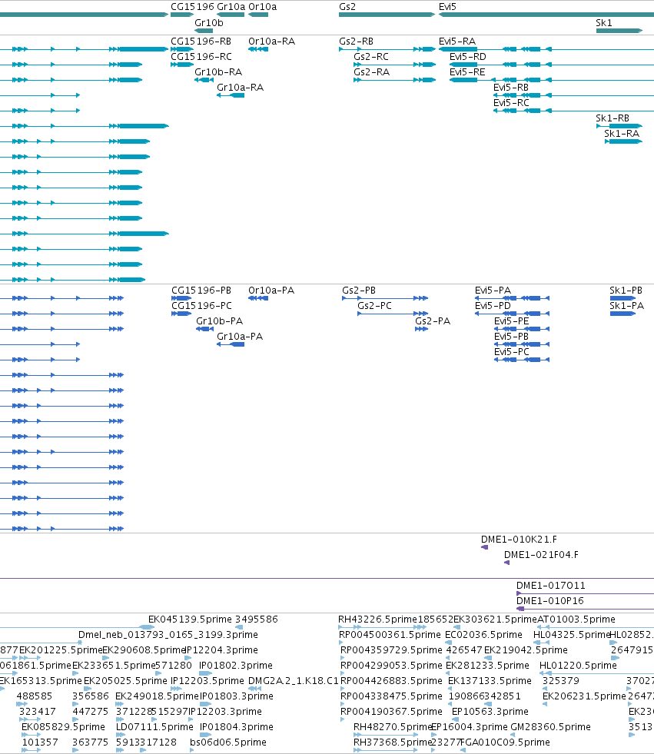Click the Sk1 gene label
This screenshot has height=754, width=654.
tap(603, 22)
